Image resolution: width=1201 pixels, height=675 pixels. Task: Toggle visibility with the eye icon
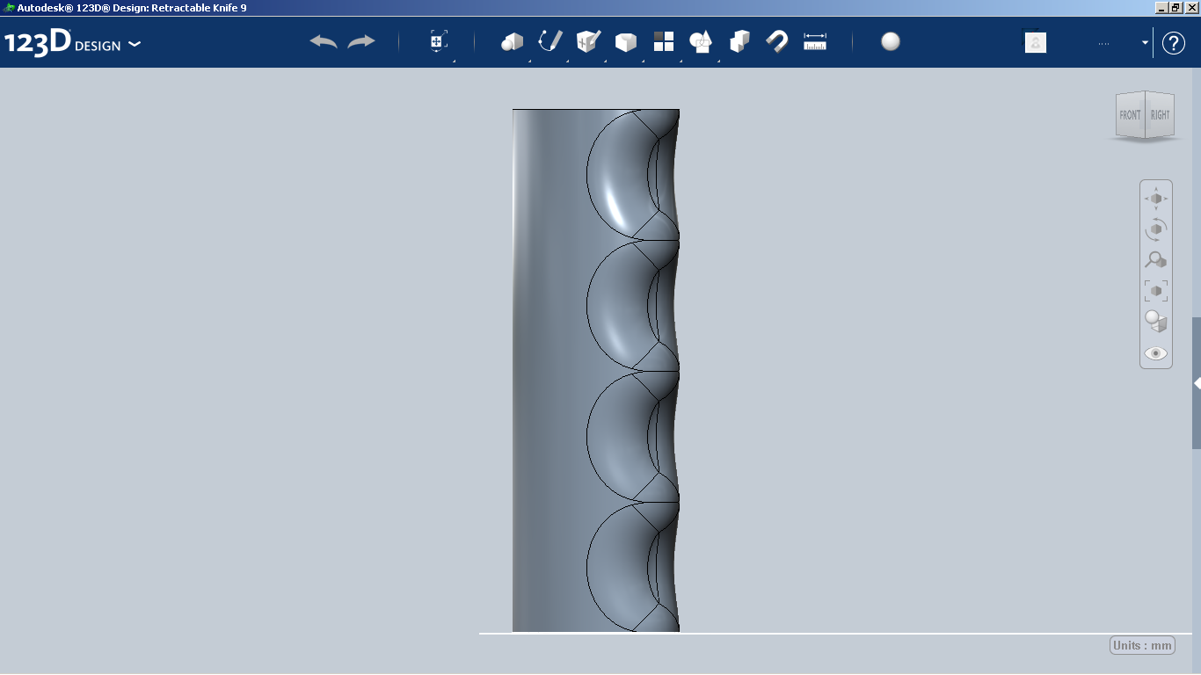coord(1156,352)
